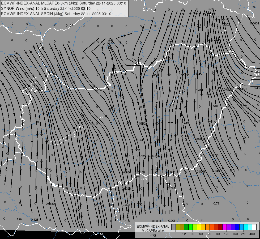Click the legend tick label 160

point(235,234)
